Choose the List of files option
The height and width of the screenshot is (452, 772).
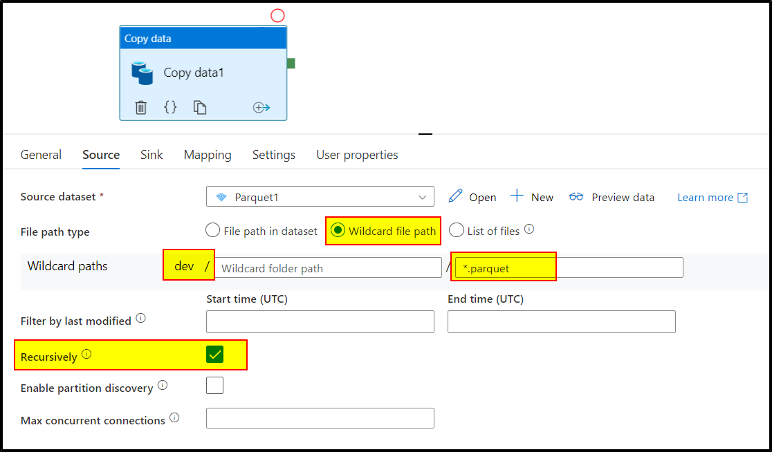(x=457, y=231)
